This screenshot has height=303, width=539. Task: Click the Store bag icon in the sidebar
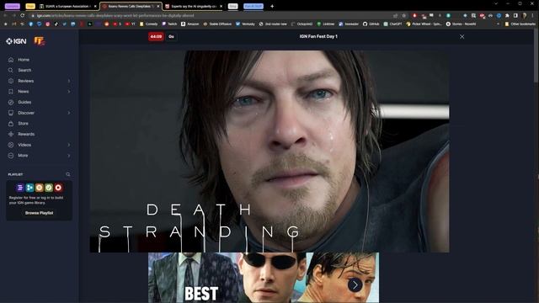11,124
